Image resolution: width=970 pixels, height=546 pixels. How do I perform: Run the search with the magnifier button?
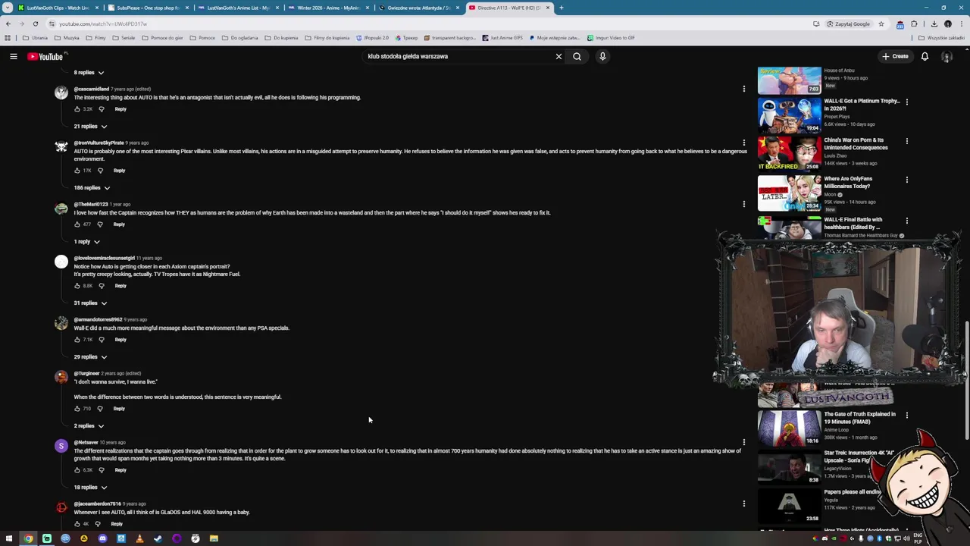[577, 56]
